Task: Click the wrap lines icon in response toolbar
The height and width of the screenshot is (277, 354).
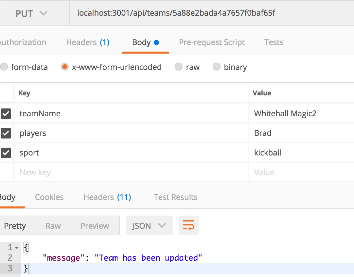Action: point(189,225)
